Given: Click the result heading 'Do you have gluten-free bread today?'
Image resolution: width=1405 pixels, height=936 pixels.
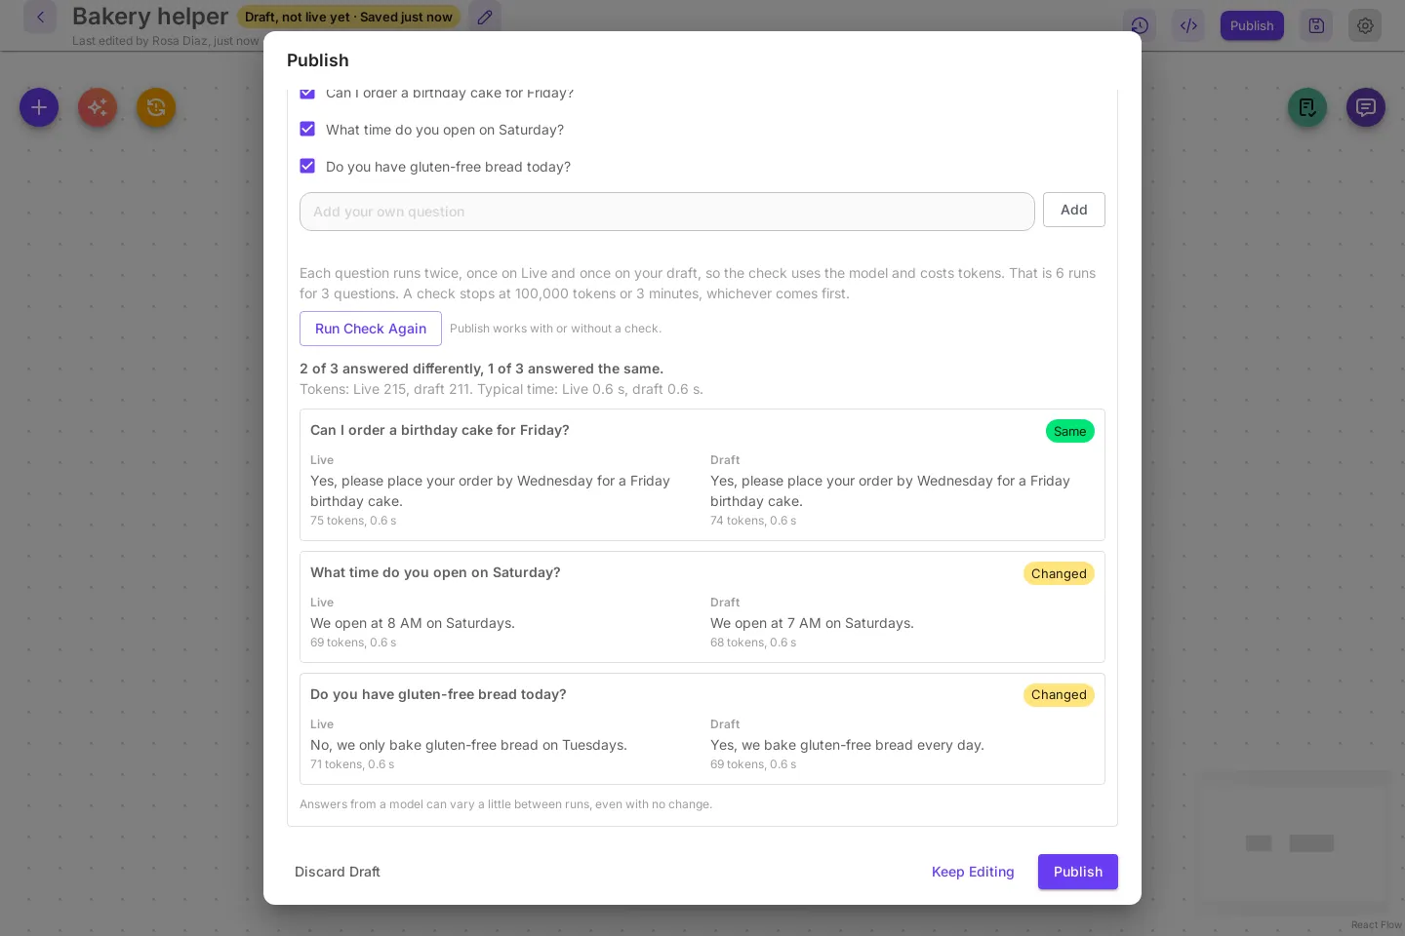Looking at the screenshot, I should coord(438,694).
